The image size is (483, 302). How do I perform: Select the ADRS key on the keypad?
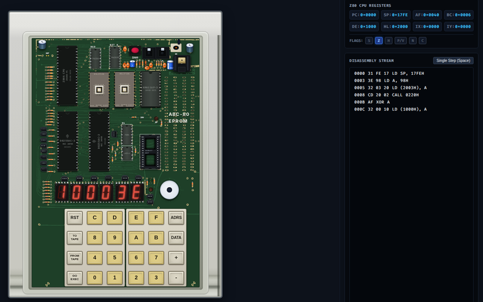[x=176, y=217]
